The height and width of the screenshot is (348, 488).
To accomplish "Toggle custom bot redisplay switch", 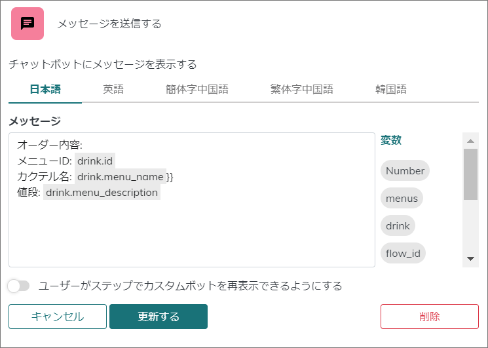I will click(x=19, y=286).
